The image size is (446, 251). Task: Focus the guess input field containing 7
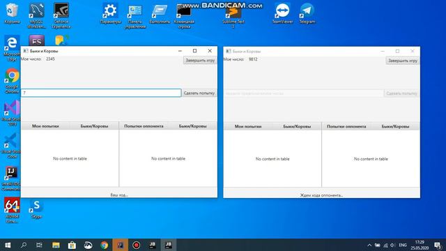coord(101,93)
